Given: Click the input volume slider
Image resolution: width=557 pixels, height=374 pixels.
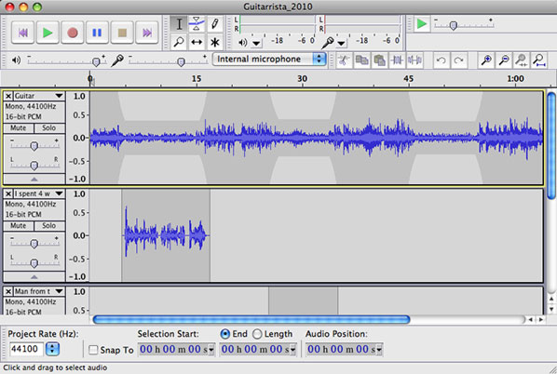Looking at the screenshot, I should [x=168, y=61].
